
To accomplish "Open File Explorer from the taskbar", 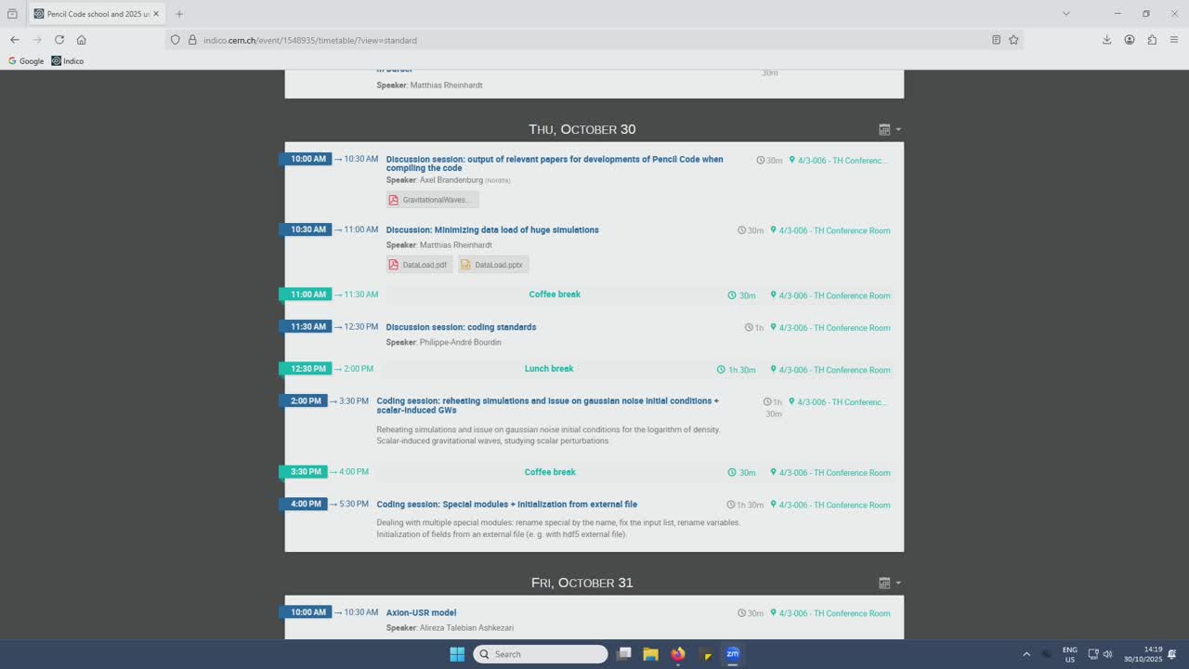I will (651, 654).
